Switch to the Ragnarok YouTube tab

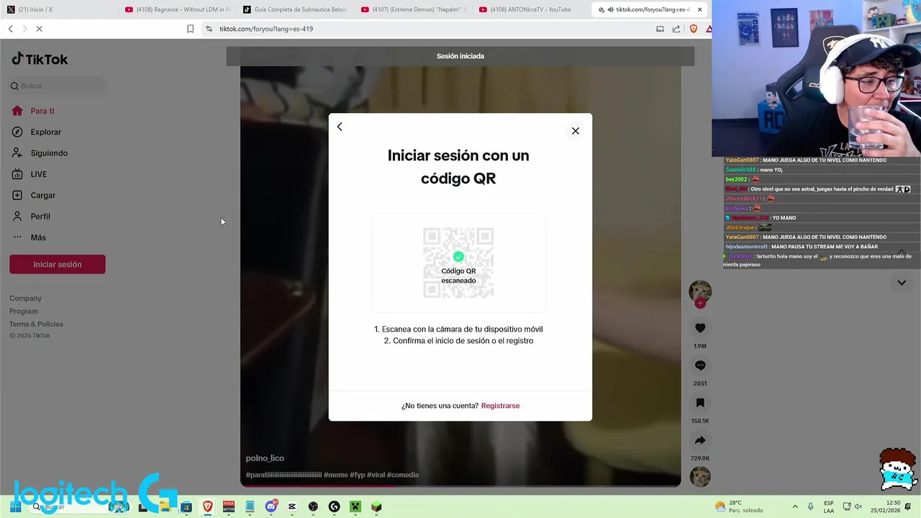coord(176,9)
